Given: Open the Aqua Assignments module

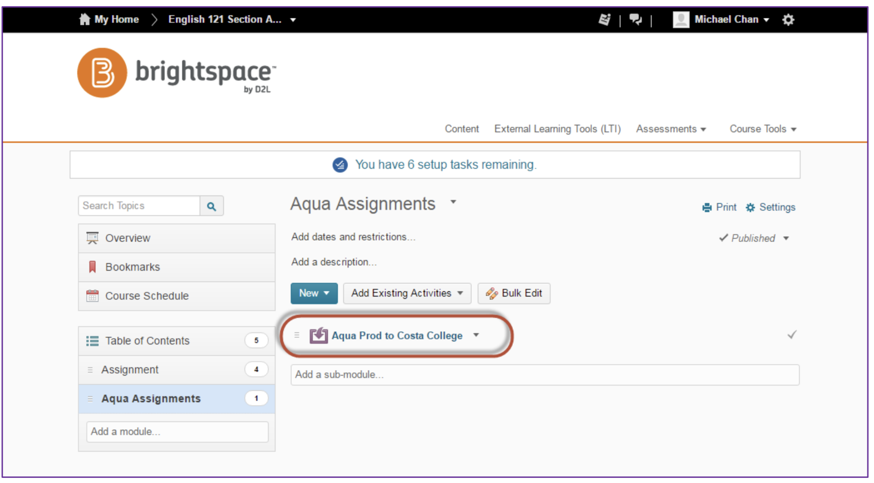Looking at the screenshot, I should click(177, 399).
